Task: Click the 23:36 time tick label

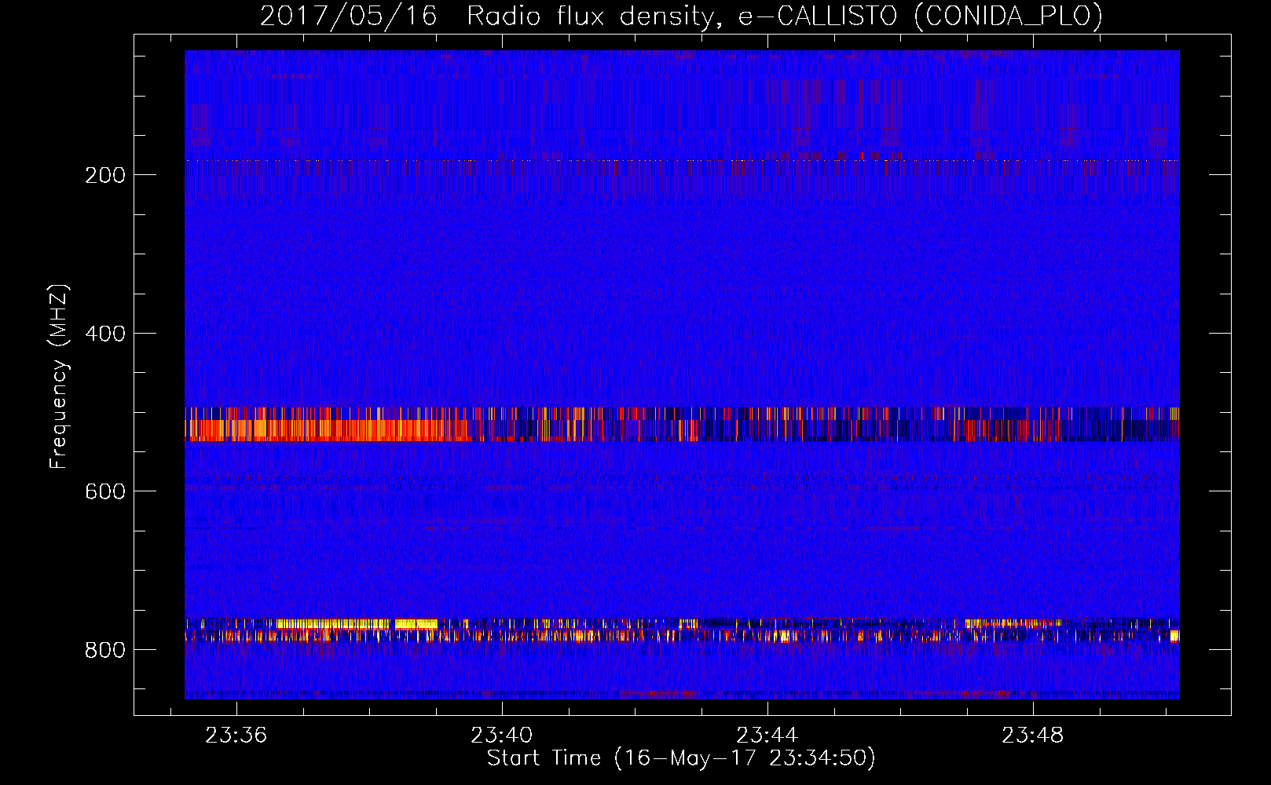Action: pos(236,736)
